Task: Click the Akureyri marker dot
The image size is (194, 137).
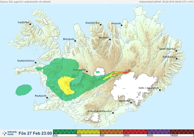Action: pos(110,39)
